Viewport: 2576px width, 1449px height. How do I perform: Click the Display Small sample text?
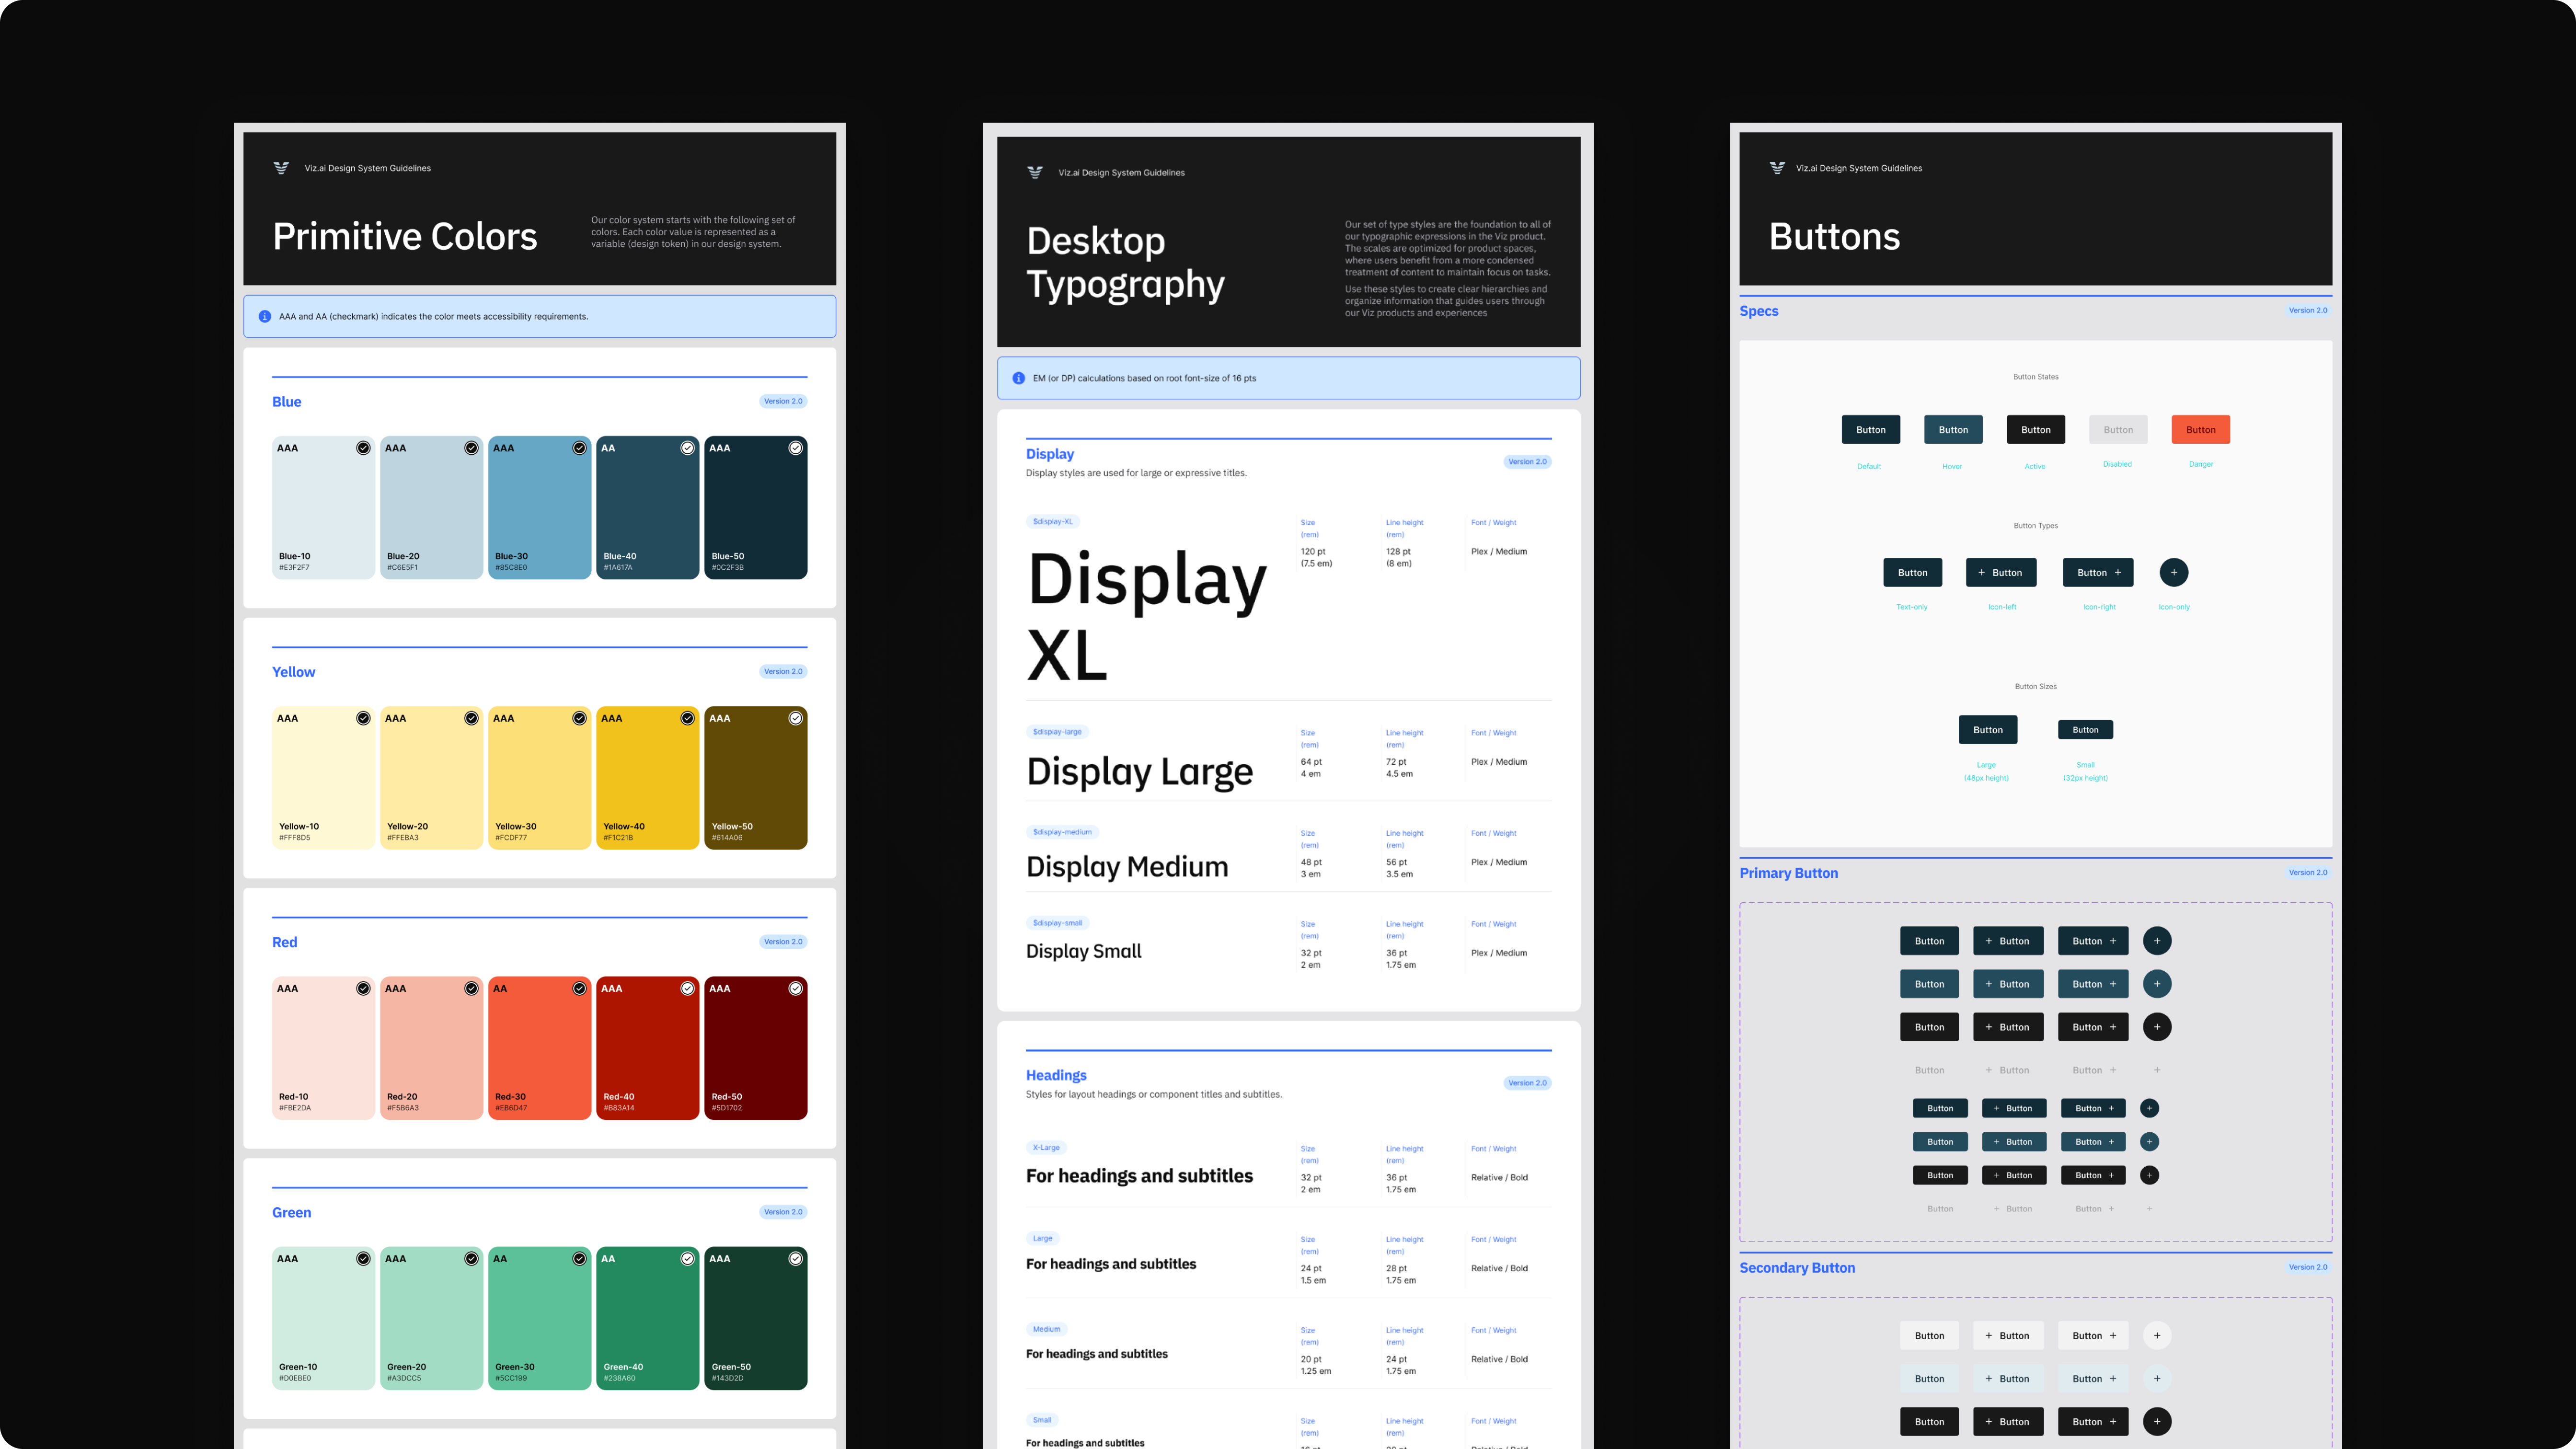click(1084, 951)
